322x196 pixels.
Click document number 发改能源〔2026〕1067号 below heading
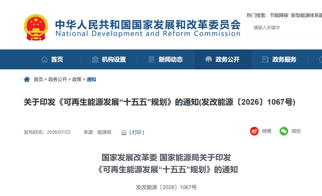click(x=166, y=187)
